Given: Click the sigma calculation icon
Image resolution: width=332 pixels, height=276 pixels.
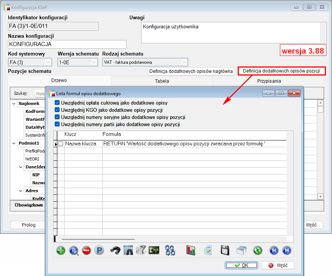Looking at the screenshot, I should (154, 250).
